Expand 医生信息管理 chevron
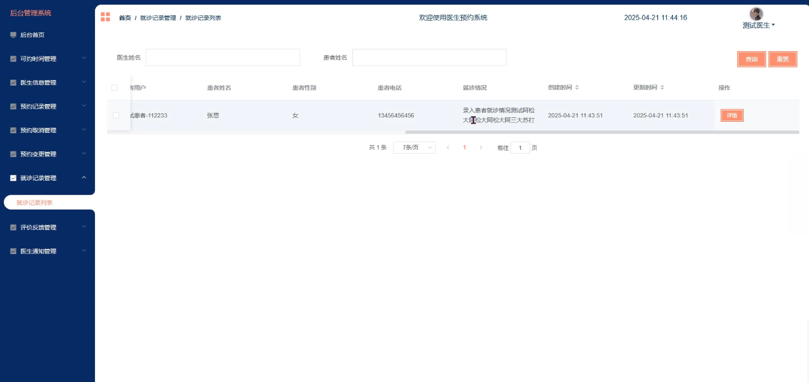The width and height of the screenshot is (809, 382). coord(84,82)
